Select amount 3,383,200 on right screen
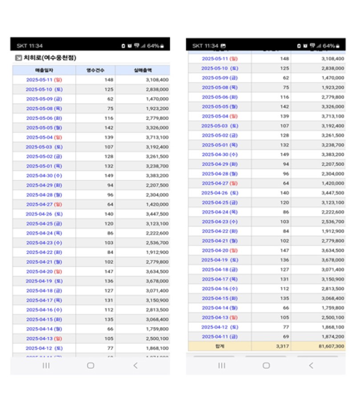 [333, 155]
